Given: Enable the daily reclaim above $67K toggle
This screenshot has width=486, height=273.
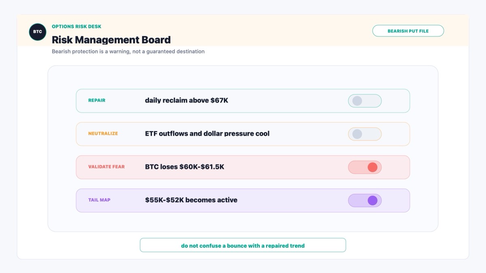Looking at the screenshot, I should (364, 101).
